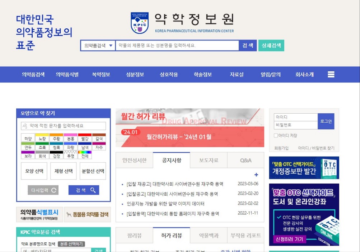This screenshot has width=360, height=252.
Task: Open the 자료실 navigation menu
Action: [x=237, y=75]
